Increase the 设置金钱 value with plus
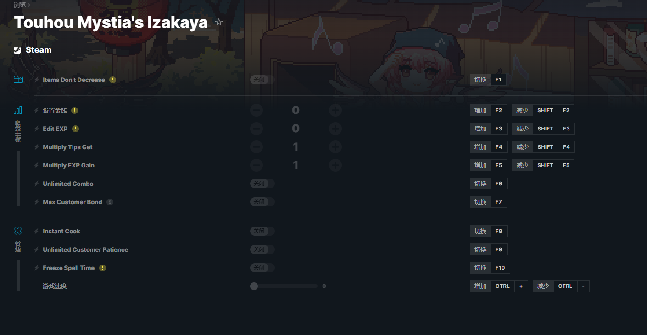 pyautogui.click(x=335, y=110)
